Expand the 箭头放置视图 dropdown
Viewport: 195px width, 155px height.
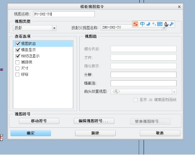174,92
